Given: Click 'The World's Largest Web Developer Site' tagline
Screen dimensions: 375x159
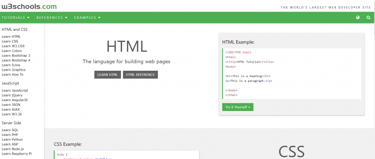Looking at the screenshot, I should click(326, 7).
